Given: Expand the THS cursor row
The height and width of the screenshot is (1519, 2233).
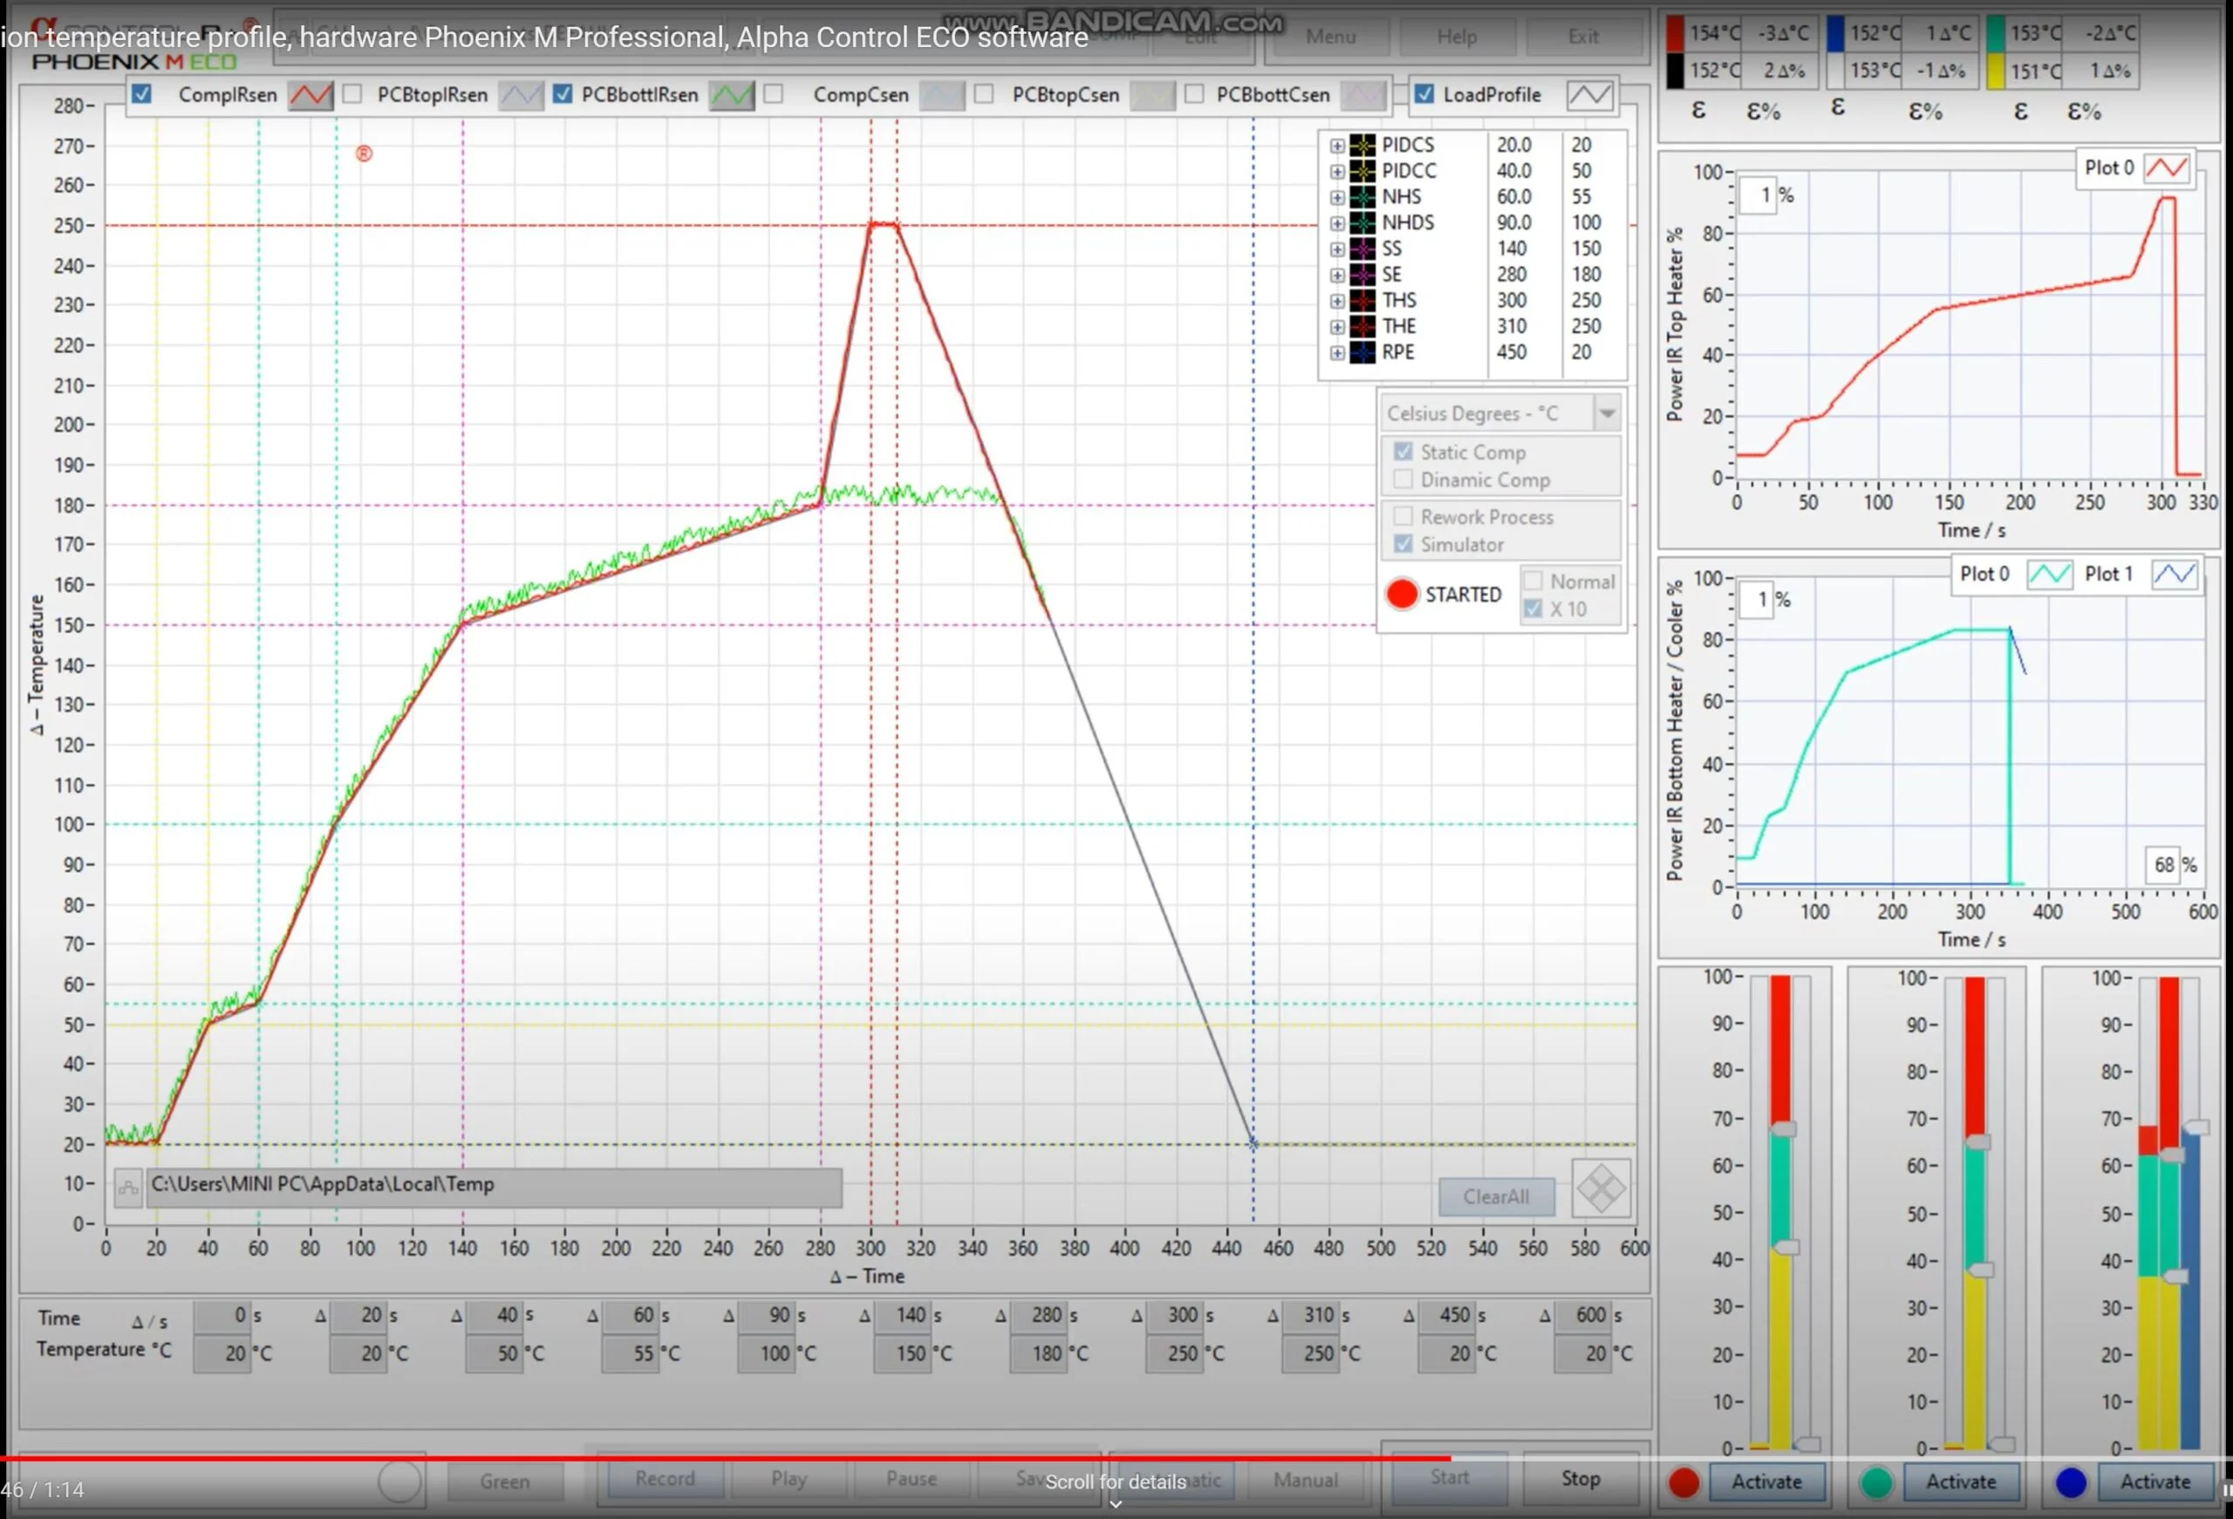Looking at the screenshot, I should point(1336,302).
